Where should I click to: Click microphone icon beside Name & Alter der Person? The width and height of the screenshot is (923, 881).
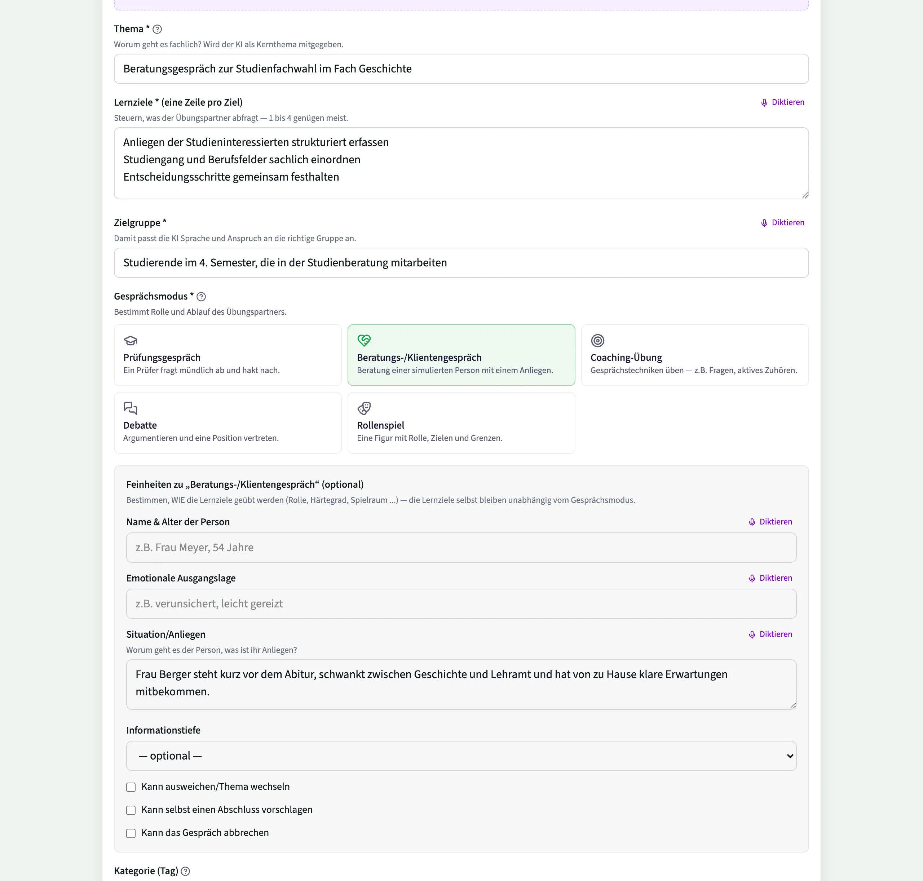coord(752,522)
